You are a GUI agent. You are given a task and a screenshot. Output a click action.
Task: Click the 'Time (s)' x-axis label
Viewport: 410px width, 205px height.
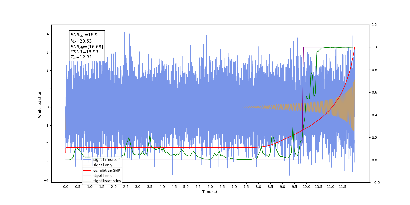coord(210,192)
